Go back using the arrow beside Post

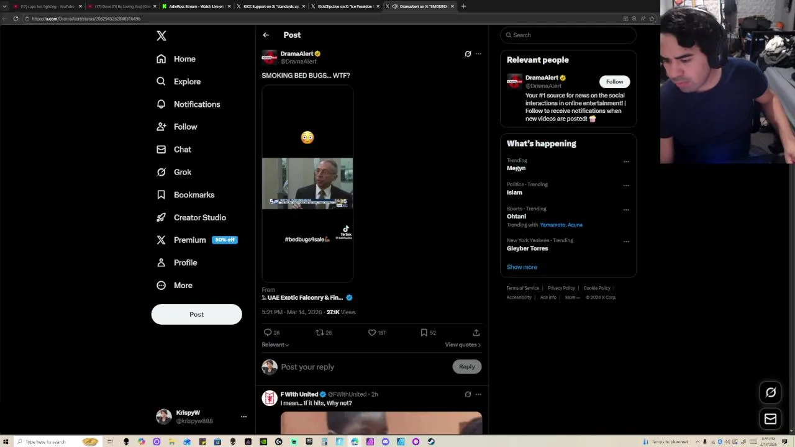pyautogui.click(x=266, y=35)
